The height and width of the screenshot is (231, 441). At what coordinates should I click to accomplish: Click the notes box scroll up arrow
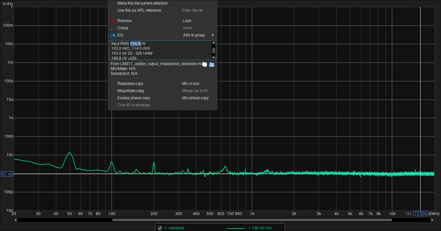point(214,43)
